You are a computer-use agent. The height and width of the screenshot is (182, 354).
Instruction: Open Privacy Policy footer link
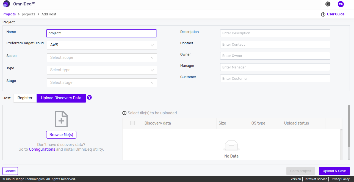pyautogui.click(x=340, y=179)
